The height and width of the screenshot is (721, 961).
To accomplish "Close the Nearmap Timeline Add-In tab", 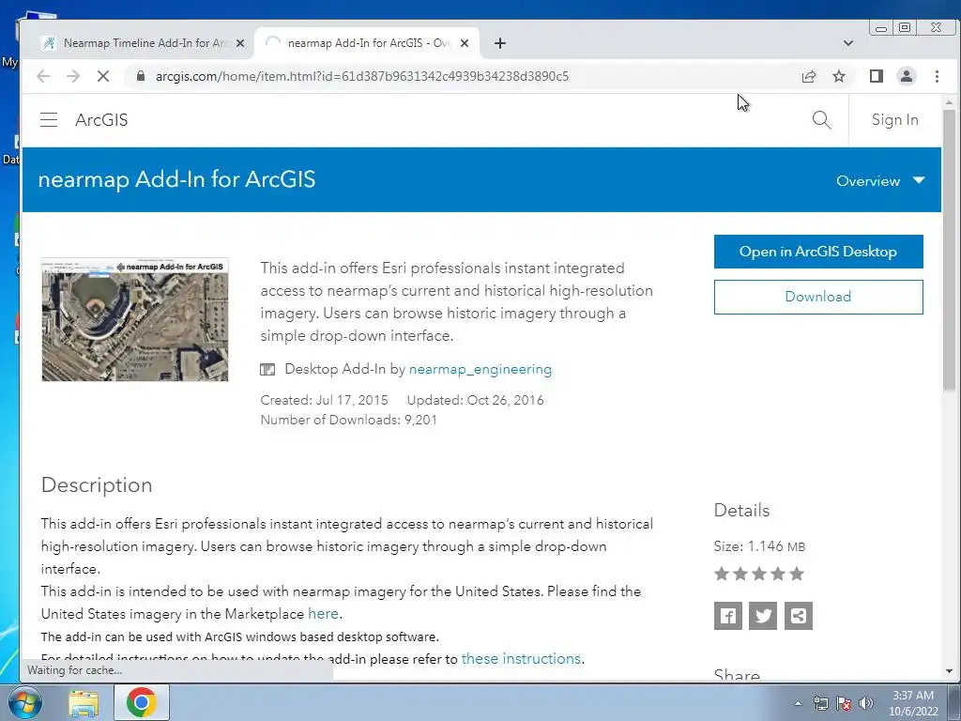I will tap(240, 43).
